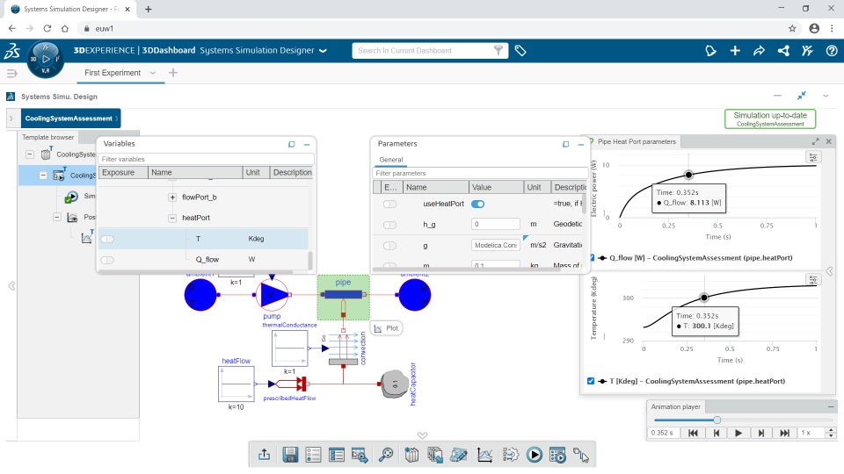Click the search filter funnel icon

click(498, 51)
